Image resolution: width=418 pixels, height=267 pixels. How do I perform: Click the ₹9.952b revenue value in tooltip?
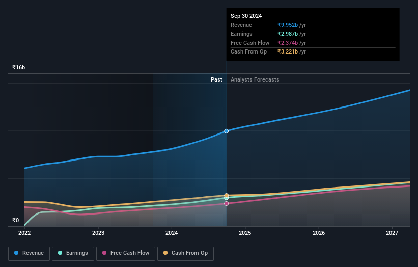pos(288,25)
